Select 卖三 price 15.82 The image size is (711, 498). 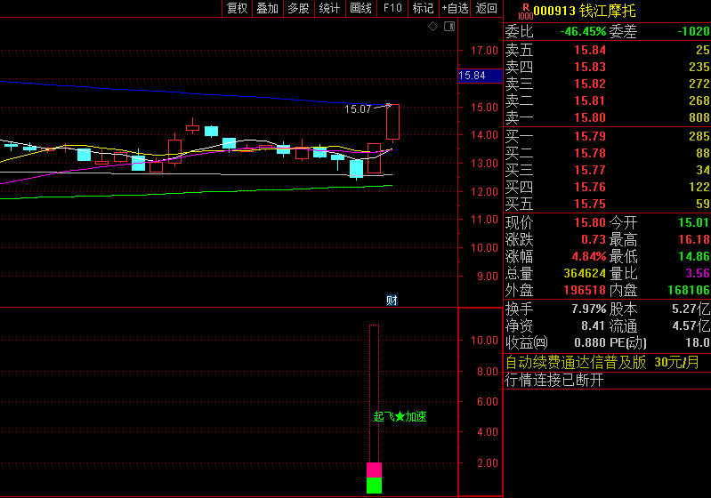pos(590,84)
